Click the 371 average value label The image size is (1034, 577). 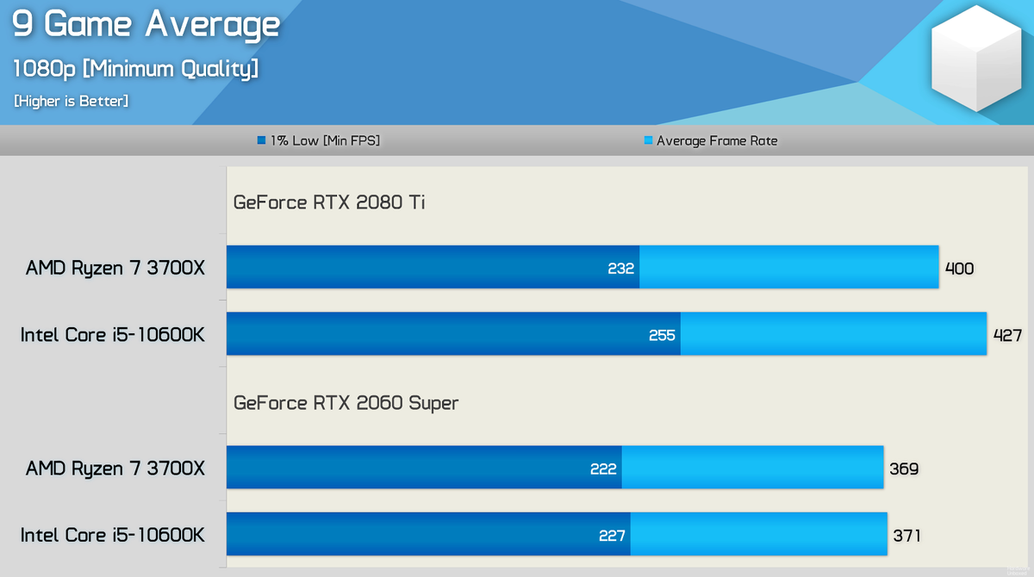(906, 536)
